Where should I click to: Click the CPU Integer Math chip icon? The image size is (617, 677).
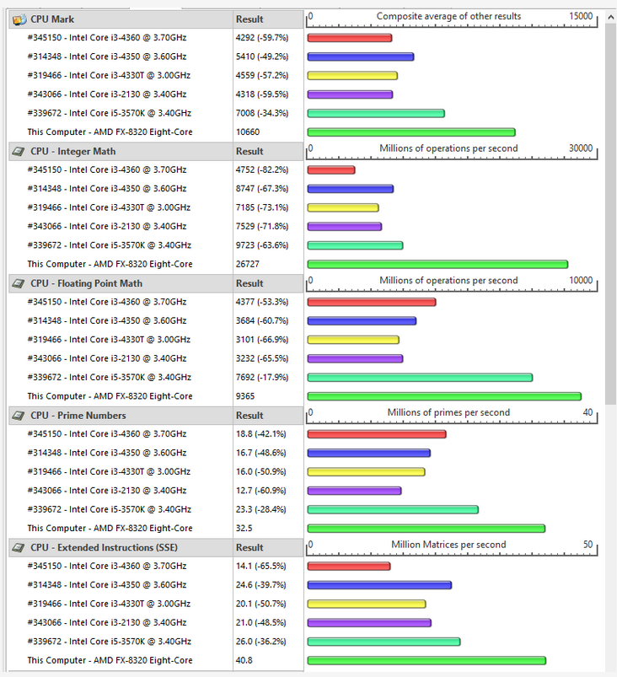coord(19,152)
